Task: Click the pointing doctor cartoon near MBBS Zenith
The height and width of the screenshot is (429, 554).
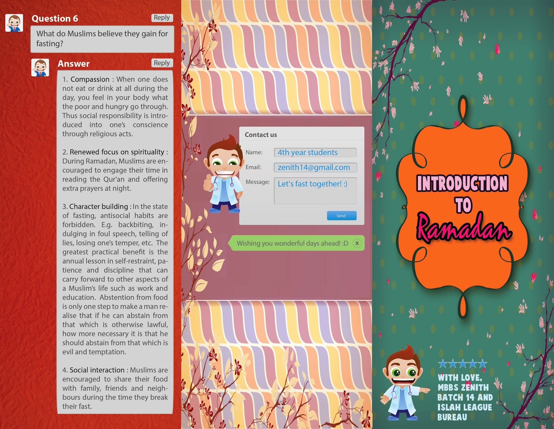Action: click(x=404, y=383)
